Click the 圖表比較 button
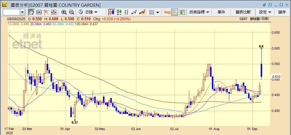This screenshot has height=135, width=291. pos(243,12)
